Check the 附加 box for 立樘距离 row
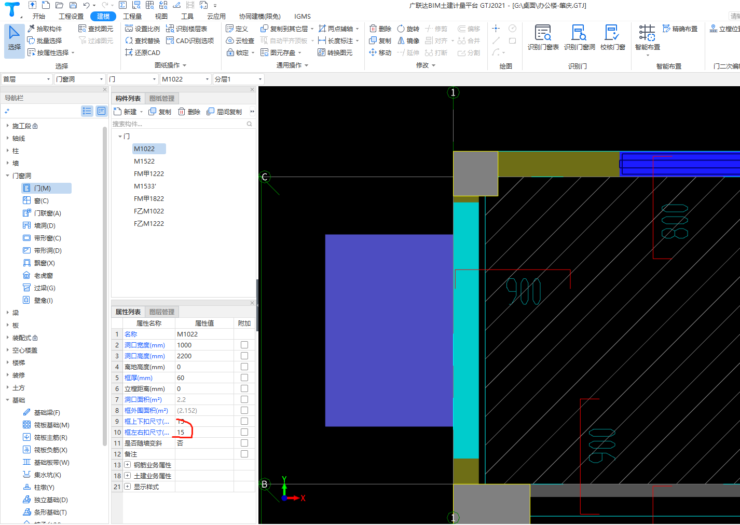Image resolution: width=740 pixels, height=525 pixels. click(x=244, y=388)
